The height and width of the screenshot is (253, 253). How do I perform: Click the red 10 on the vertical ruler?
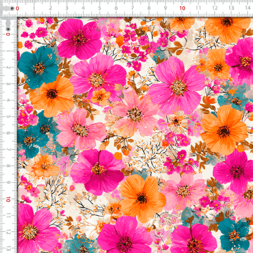(8, 199)
